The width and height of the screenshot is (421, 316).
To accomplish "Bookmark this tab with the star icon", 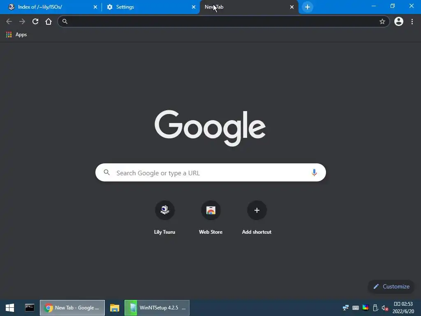I will point(382,21).
